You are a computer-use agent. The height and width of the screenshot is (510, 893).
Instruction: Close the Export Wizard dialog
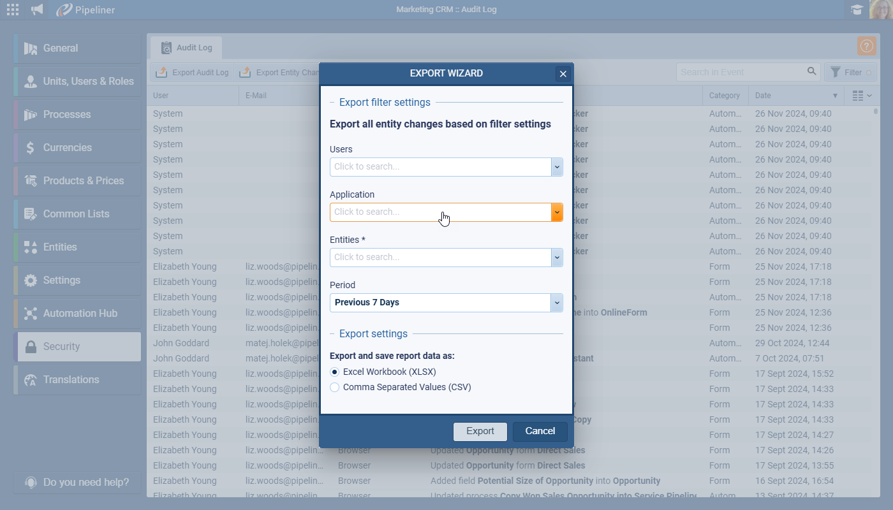click(x=563, y=74)
